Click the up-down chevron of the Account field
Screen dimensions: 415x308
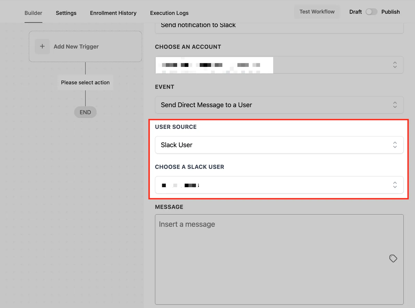pyautogui.click(x=395, y=65)
